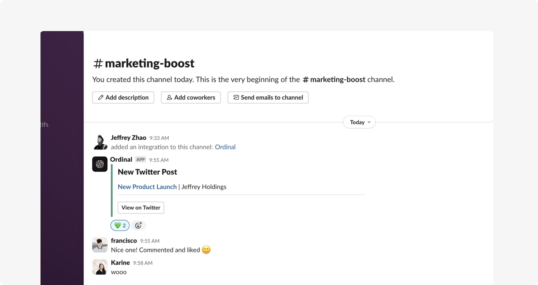538x285 pixels.
Task: Click Jeffrey Zhao's username
Action: 128,137
